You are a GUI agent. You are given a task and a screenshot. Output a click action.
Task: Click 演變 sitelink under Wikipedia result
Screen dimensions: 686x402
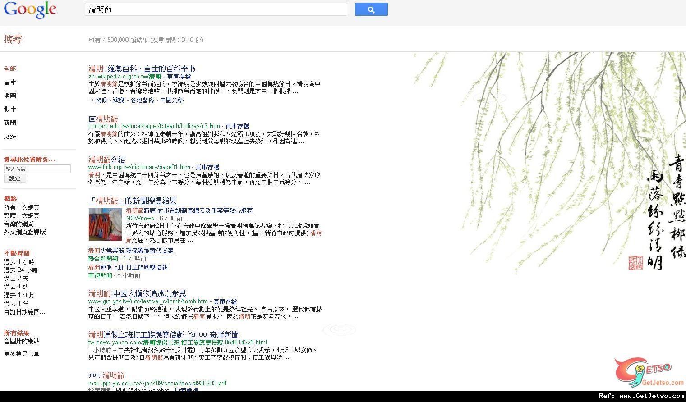(119, 100)
